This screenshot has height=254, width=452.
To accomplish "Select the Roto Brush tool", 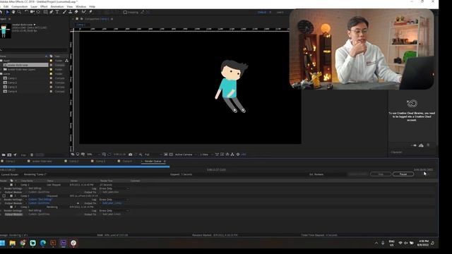I will click(83, 12).
